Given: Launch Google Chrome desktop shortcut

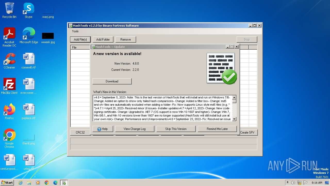Looking at the screenshot, I should (x=9, y=138).
